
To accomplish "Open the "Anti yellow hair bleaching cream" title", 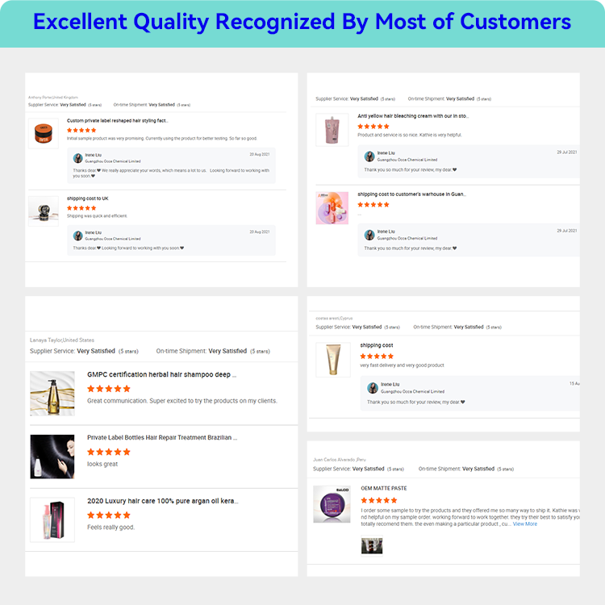I will pyautogui.click(x=412, y=116).
